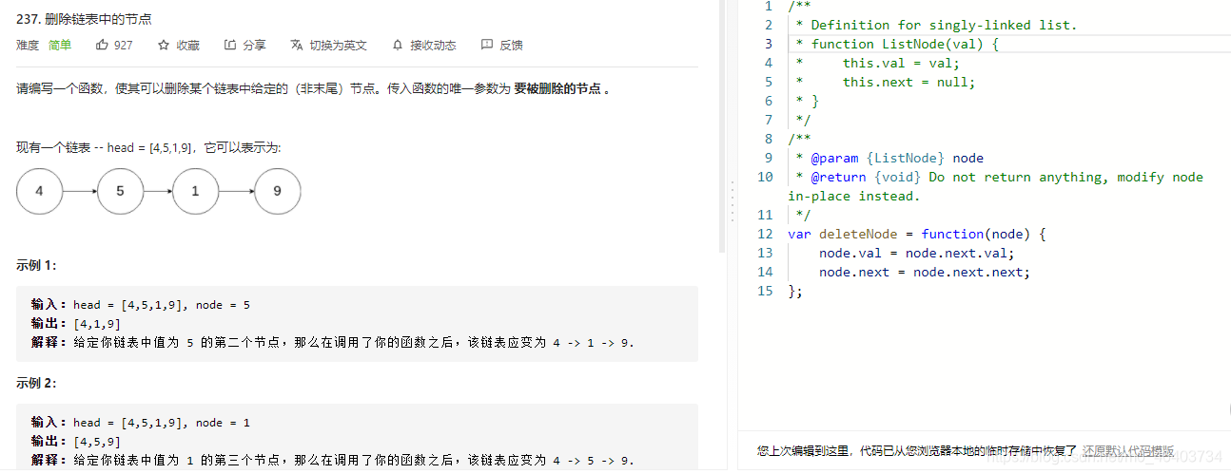Image resolution: width=1231 pixels, height=474 pixels.
Task: Place cursor on code line 'node.next = node.next.next;'
Action: (924, 272)
